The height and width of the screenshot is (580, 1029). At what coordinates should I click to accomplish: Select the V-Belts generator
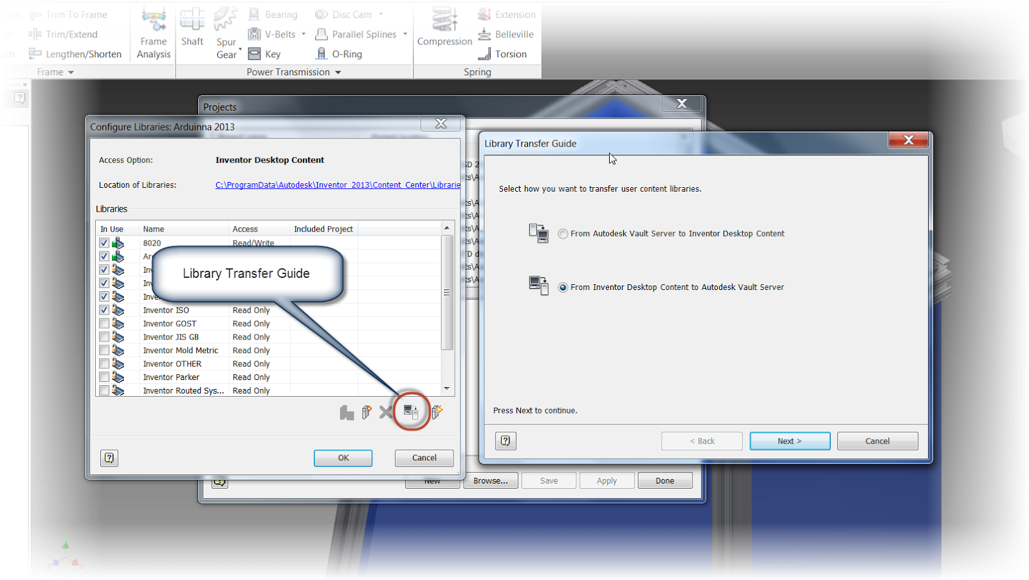[272, 35]
